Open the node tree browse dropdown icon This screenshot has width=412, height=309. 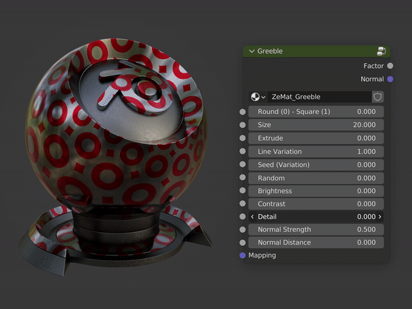coord(258,97)
